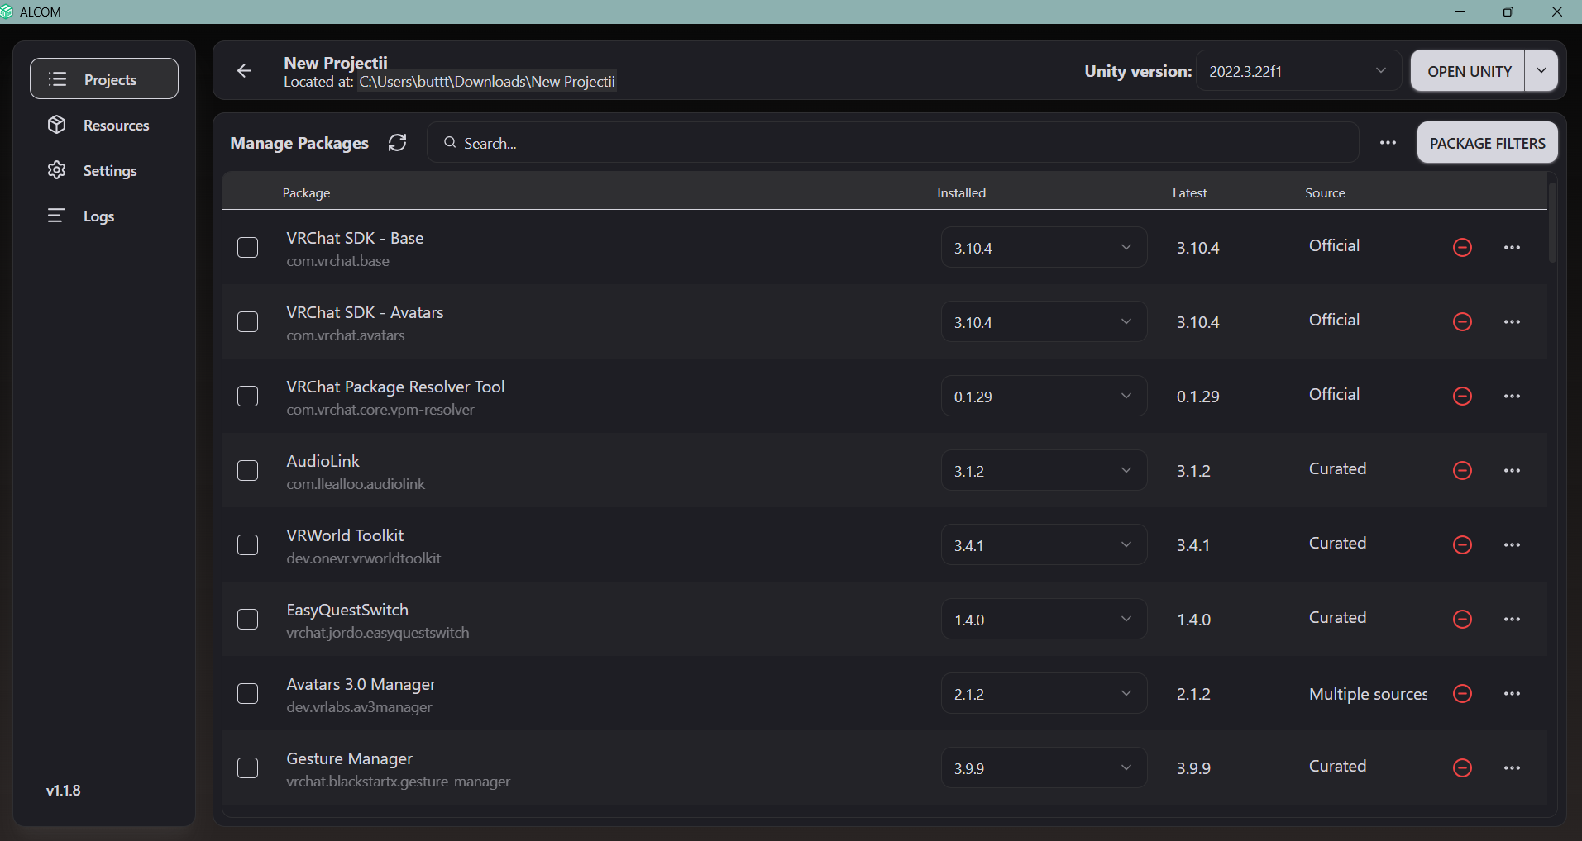Focus the package Search field

coord(893,143)
